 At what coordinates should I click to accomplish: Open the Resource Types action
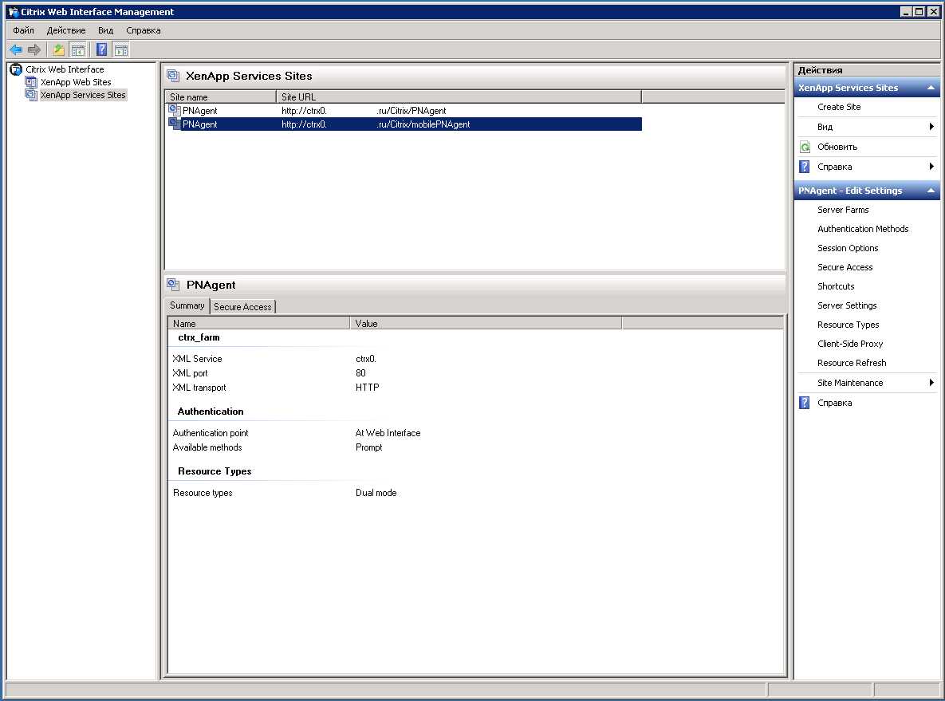tap(848, 325)
